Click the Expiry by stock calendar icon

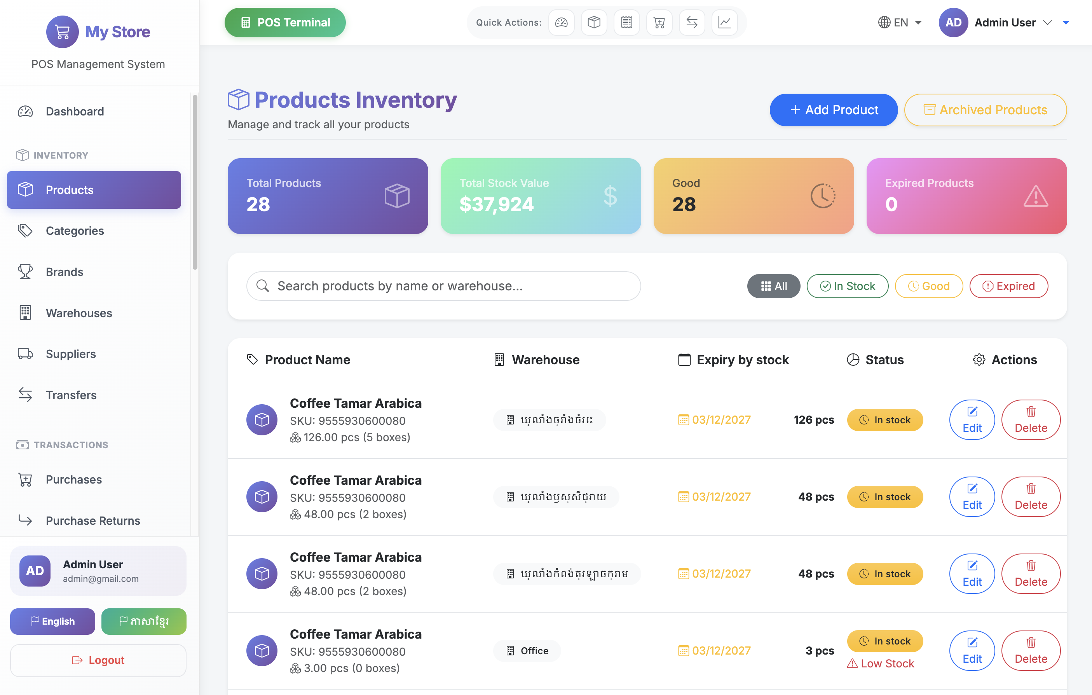pyautogui.click(x=684, y=360)
